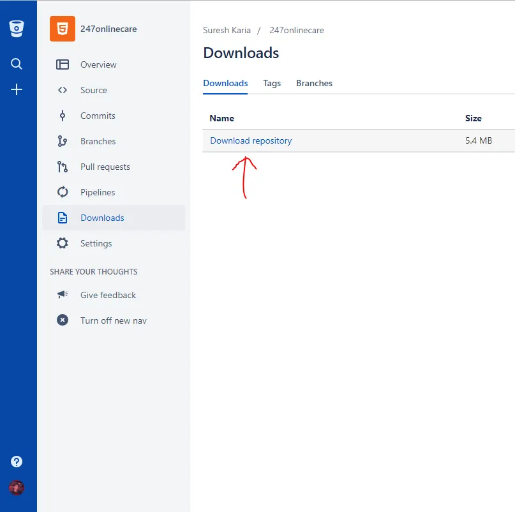Click Give feedback link text
The image size is (515, 512).
pos(108,295)
